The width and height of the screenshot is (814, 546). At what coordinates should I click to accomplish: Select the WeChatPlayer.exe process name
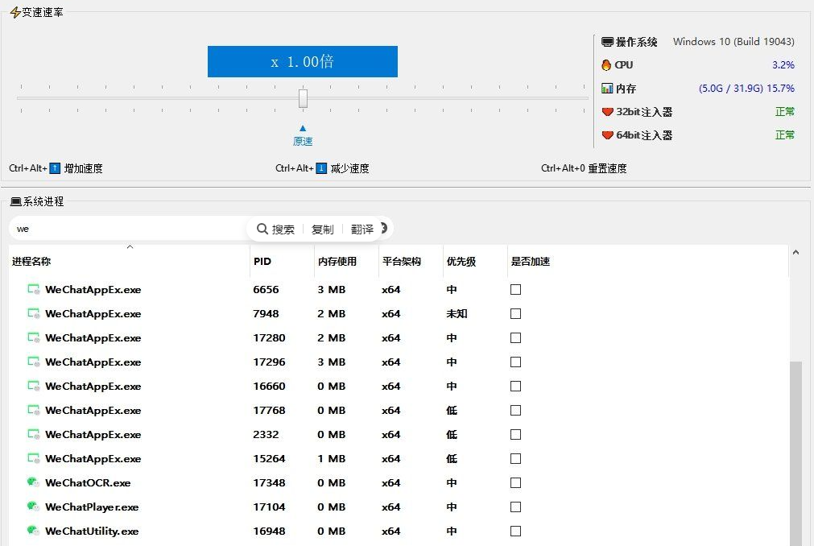92,507
